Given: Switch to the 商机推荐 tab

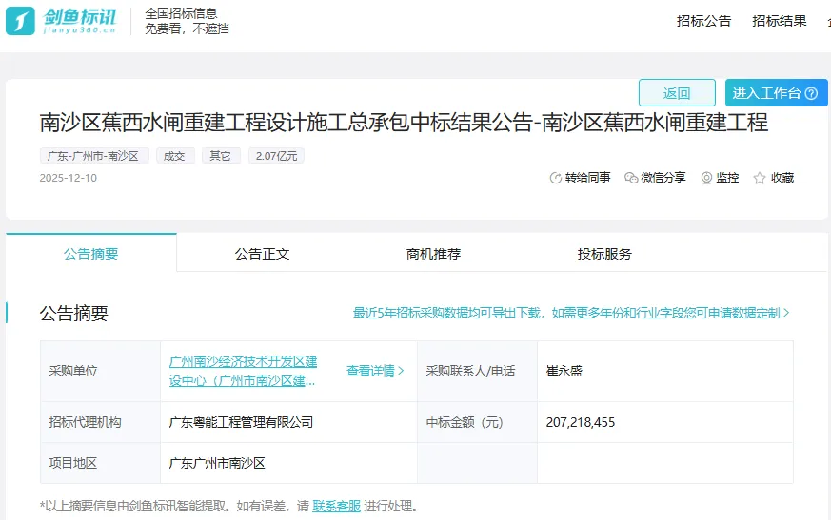Looking at the screenshot, I should tap(433, 254).
